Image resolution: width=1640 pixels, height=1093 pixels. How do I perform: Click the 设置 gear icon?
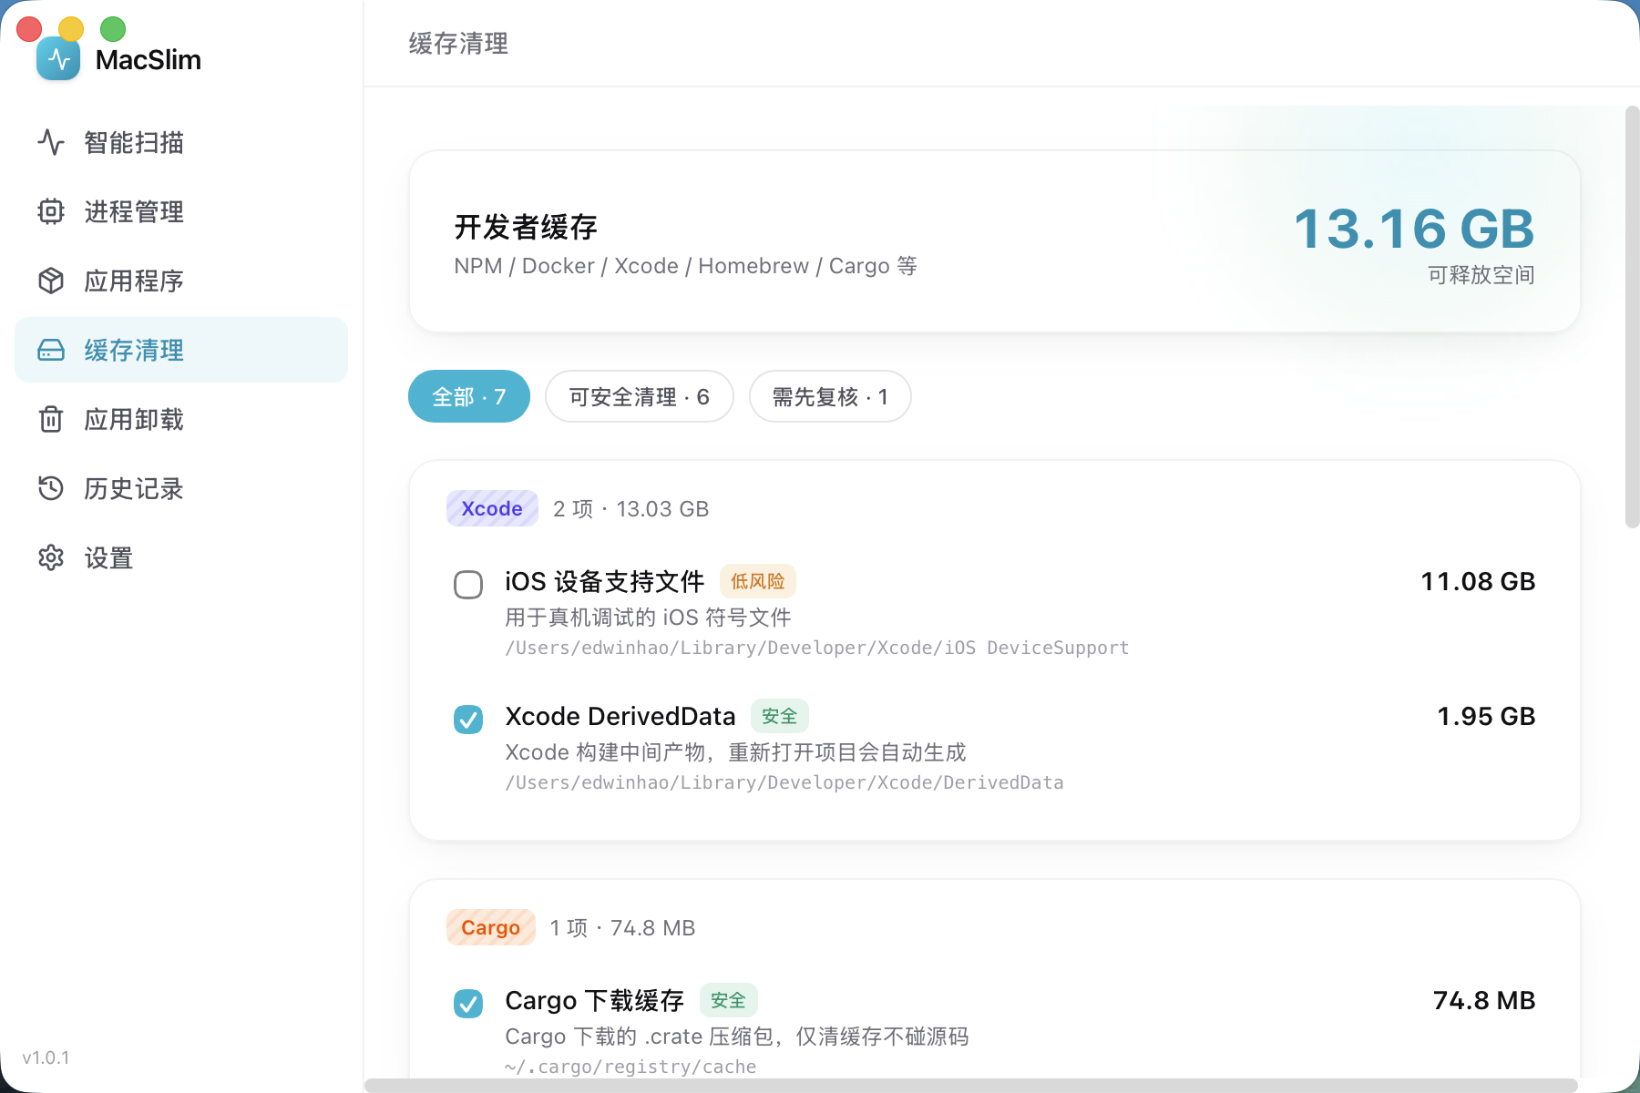coord(51,557)
